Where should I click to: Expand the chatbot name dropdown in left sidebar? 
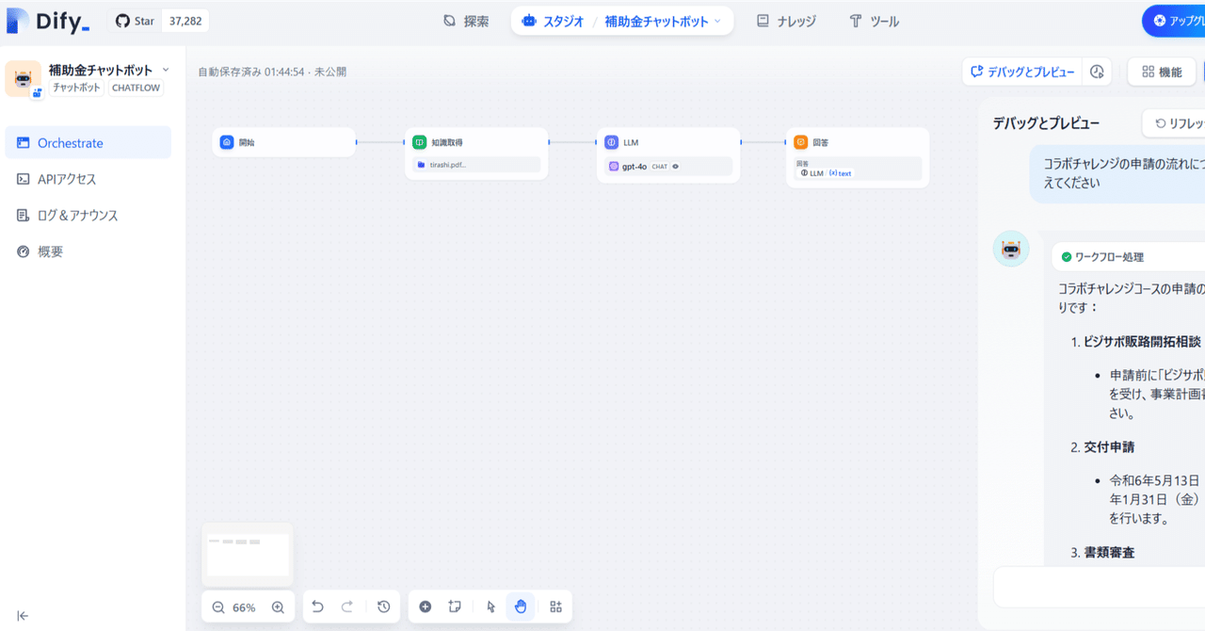point(166,68)
